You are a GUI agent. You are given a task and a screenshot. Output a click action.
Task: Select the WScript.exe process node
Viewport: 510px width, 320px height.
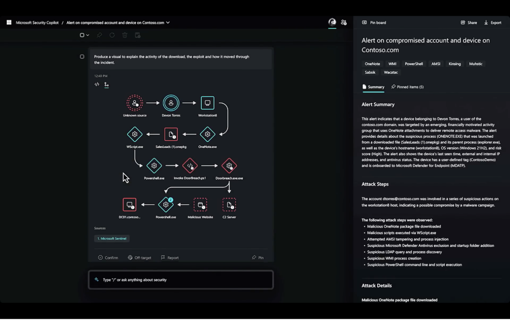click(x=135, y=134)
